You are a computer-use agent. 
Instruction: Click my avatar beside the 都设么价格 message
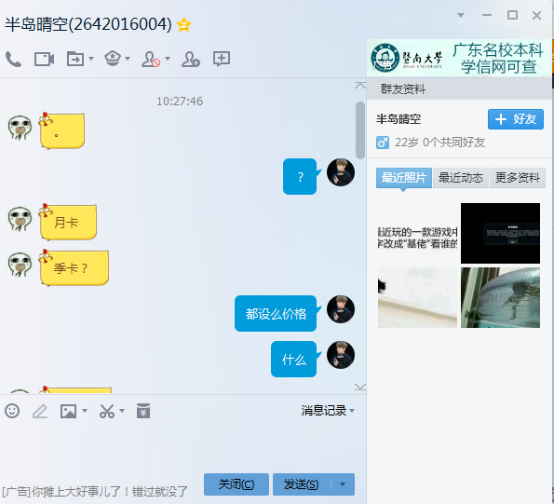coord(341,309)
